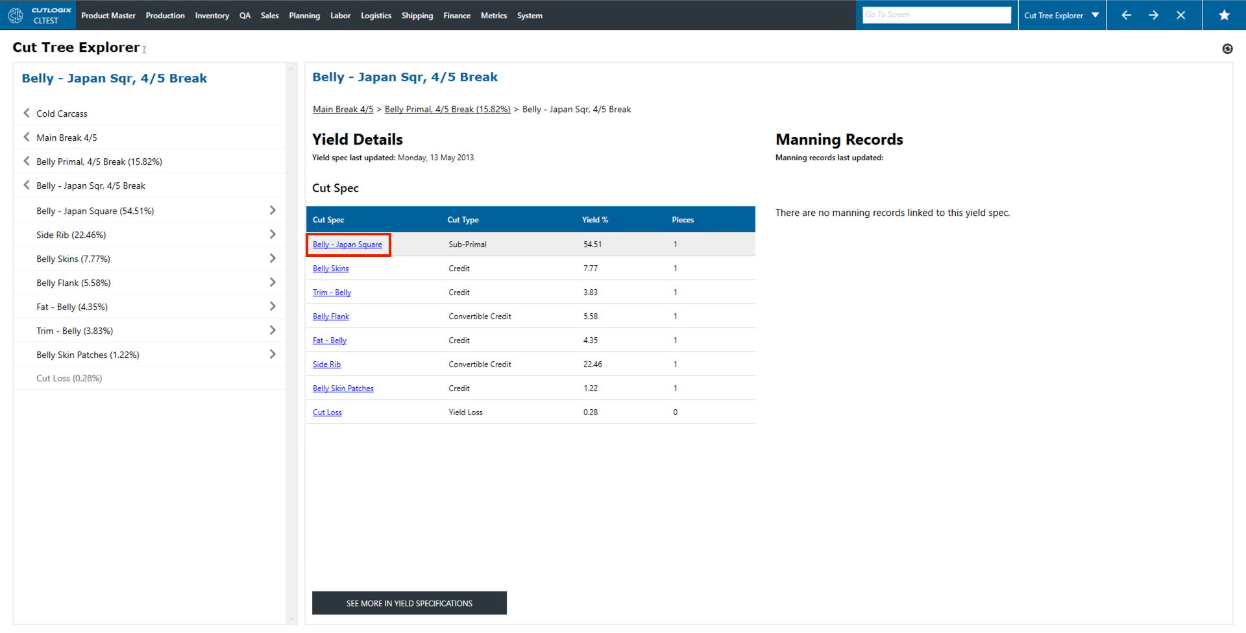Open the Production menu
1246x633 pixels.
[165, 16]
